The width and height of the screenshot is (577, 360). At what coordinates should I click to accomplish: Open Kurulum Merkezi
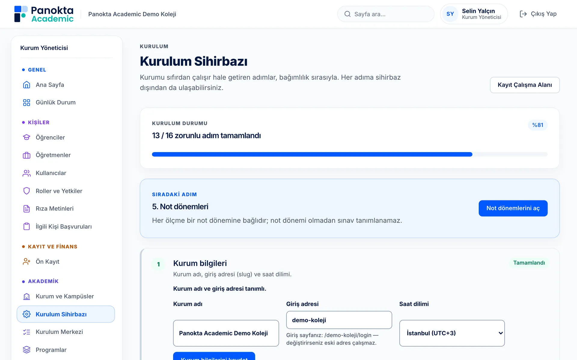point(66,332)
